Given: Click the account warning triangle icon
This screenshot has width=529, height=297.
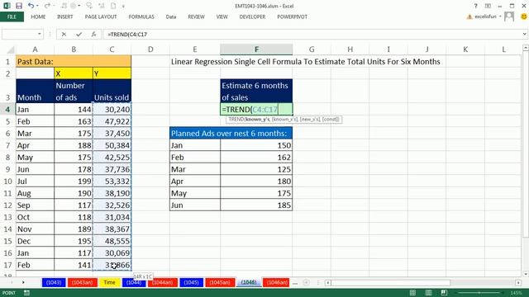Looking at the screenshot, I should 469,16.
